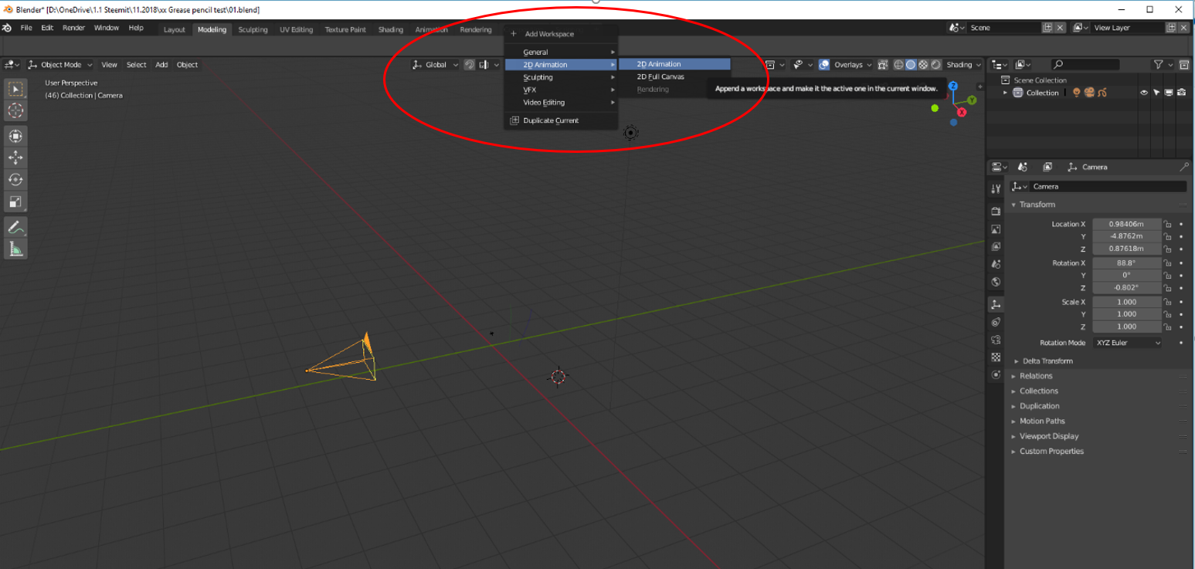Click the Blender logo menu icon

coord(7,29)
